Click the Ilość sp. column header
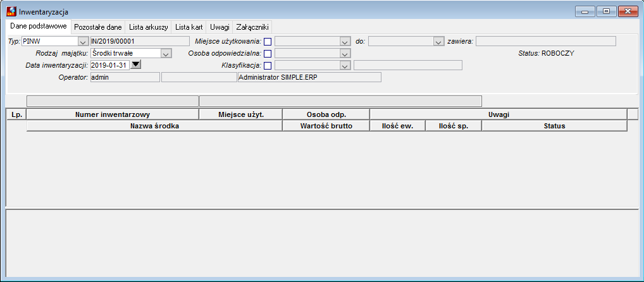 point(454,126)
